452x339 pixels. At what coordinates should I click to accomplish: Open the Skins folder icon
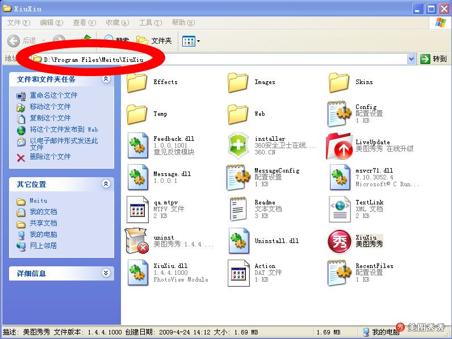(x=339, y=82)
